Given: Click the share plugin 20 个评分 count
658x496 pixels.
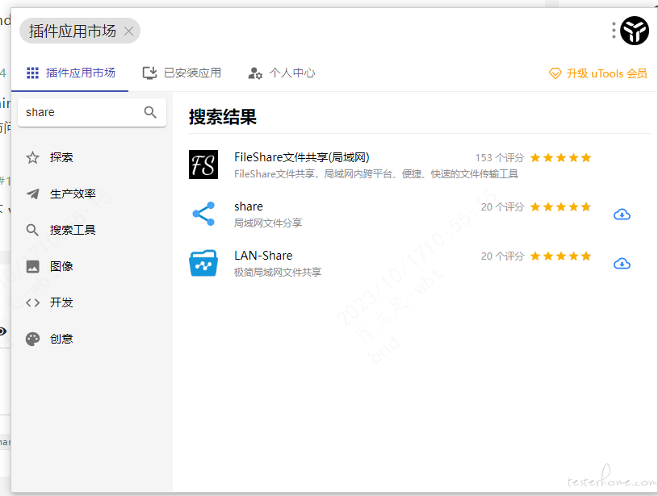Looking at the screenshot, I should [x=502, y=206].
